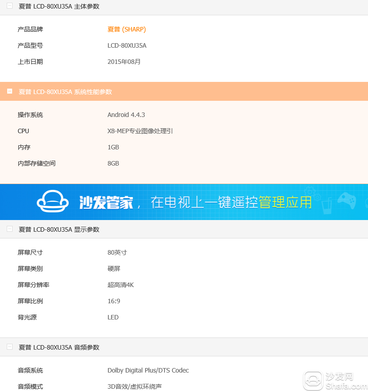This screenshot has height=391, width=368.
Task: Select the 80英寸 screen size value
Action: tap(117, 252)
